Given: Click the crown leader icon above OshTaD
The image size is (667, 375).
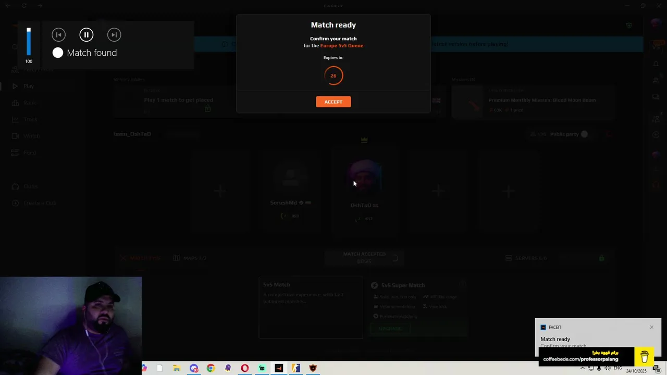Looking at the screenshot, I should point(364,140).
